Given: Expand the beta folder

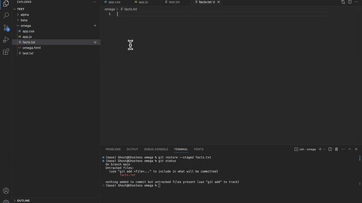Looking at the screenshot, I should (56, 20).
